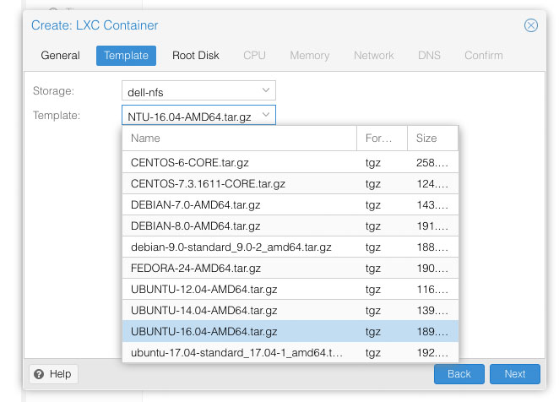Select the Template tab
Screen dimensions: 559x402
coord(126,55)
